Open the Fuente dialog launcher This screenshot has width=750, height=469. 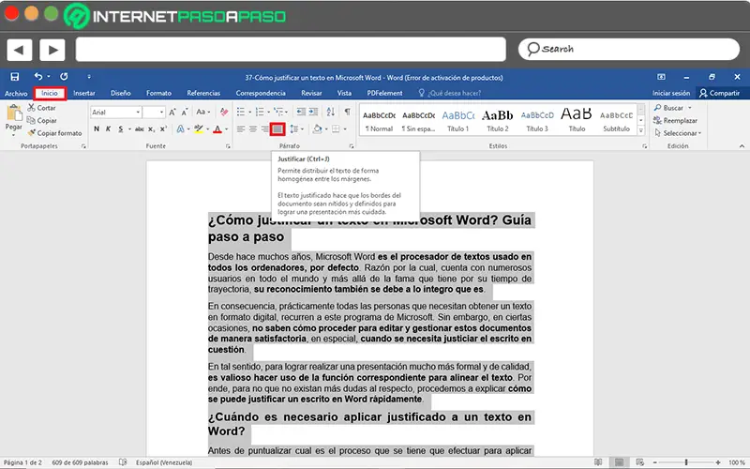click(x=228, y=146)
